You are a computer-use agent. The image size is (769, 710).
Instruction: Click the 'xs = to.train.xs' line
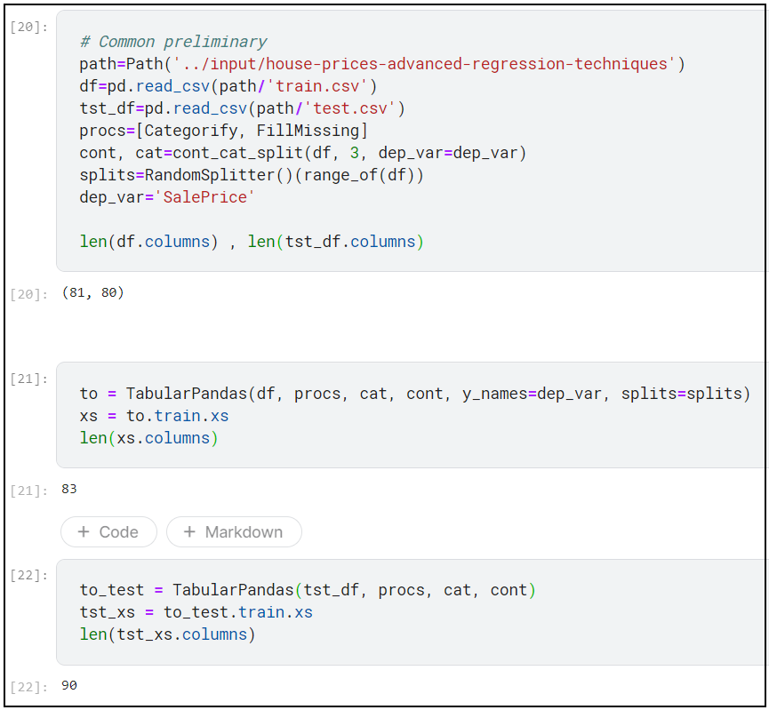pos(154,416)
